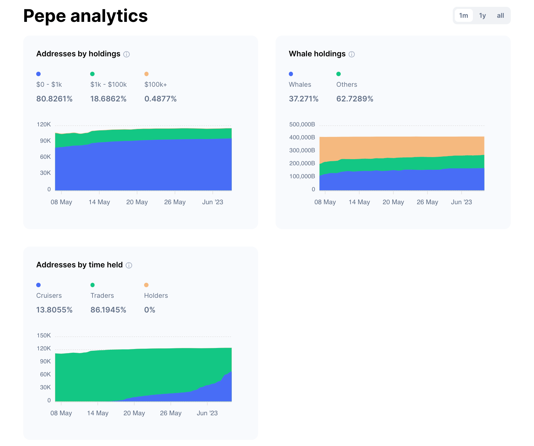Click the blue Whales legend dot
This screenshot has height=446, width=534.
click(x=291, y=74)
